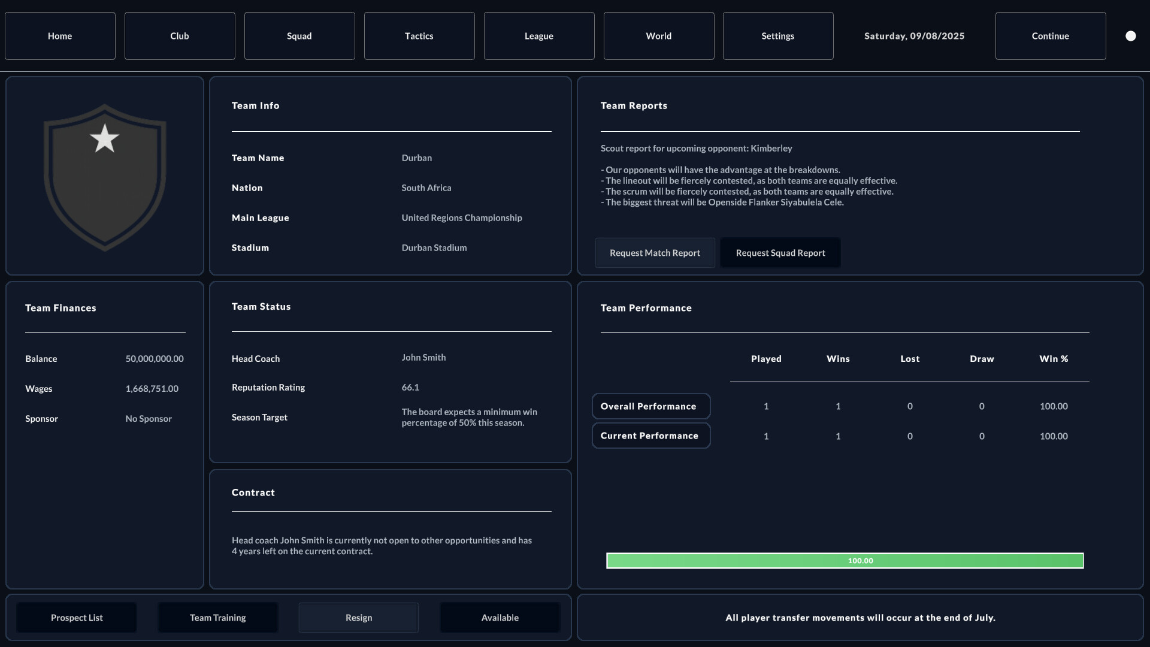Open the Prospect List
The width and height of the screenshot is (1150, 647).
77,618
